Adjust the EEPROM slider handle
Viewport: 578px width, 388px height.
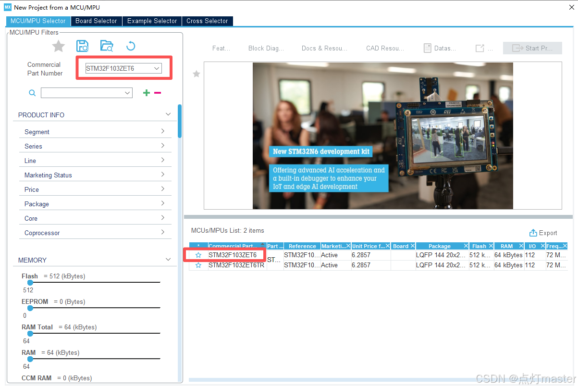(x=30, y=308)
